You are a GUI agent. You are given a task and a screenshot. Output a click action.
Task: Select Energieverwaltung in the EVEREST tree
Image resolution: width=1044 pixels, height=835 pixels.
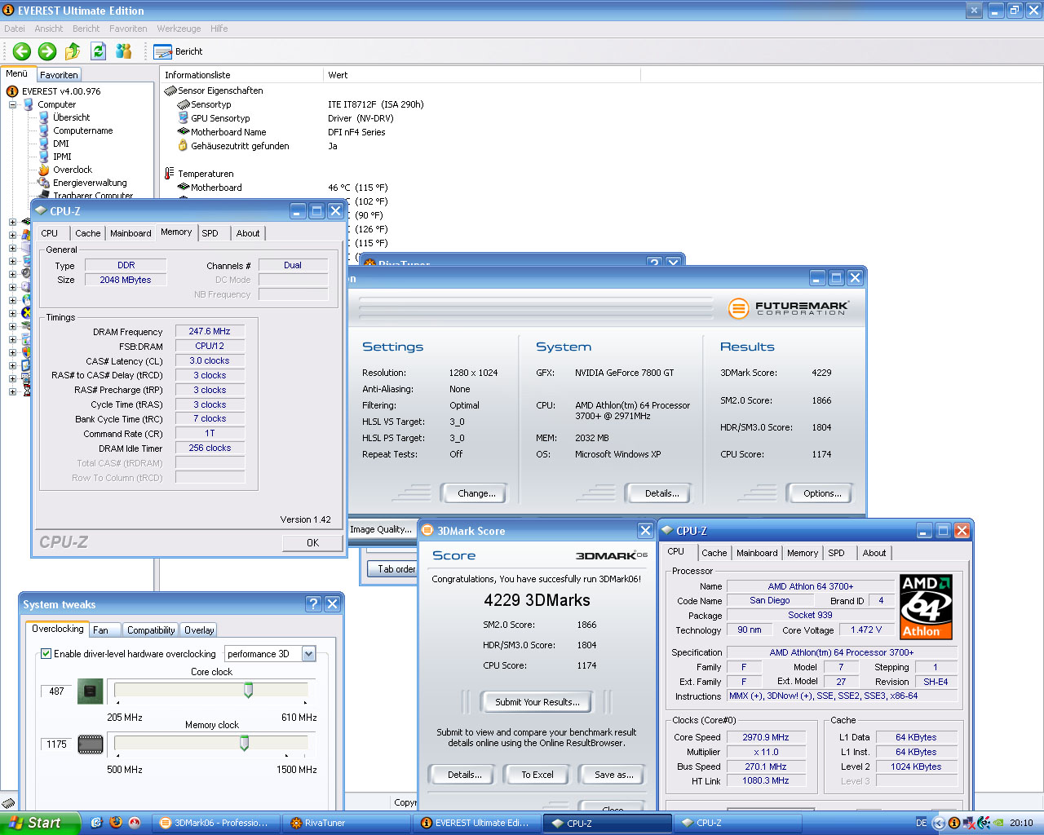click(x=82, y=183)
